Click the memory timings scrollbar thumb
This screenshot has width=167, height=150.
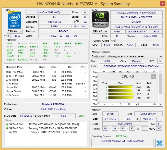160,84
